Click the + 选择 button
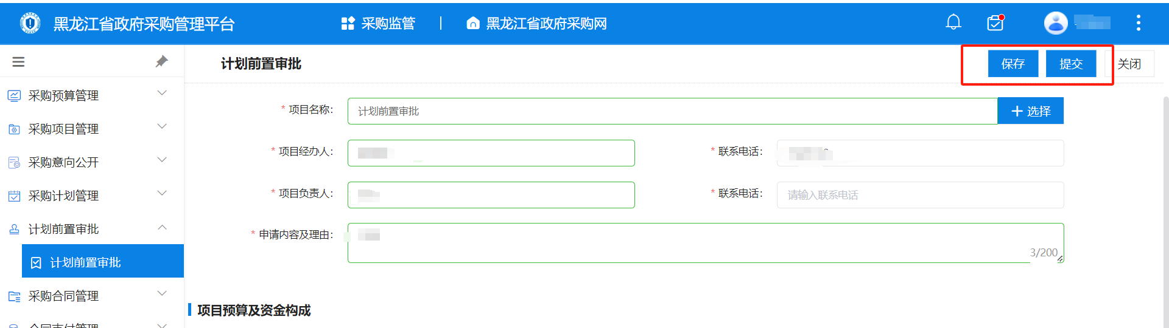The height and width of the screenshot is (328, 1169). click(x=1031, y=111)
